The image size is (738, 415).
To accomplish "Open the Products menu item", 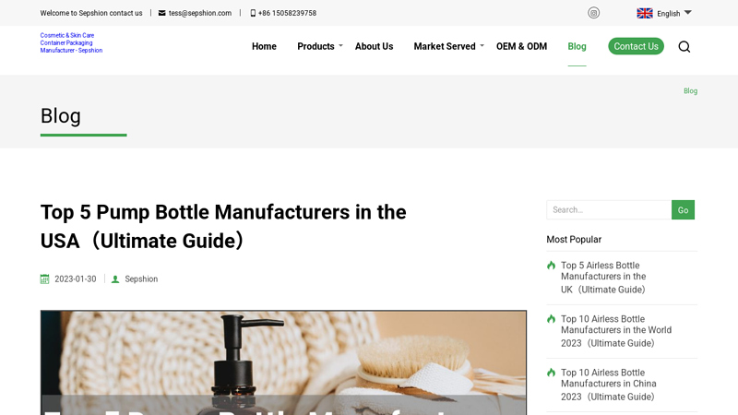I will coord(315,47).
